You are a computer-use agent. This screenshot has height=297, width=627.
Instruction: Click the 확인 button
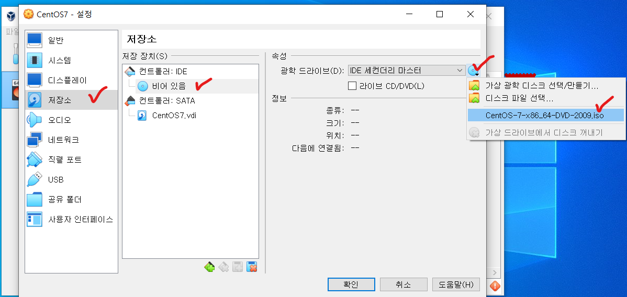coord(351,284)
